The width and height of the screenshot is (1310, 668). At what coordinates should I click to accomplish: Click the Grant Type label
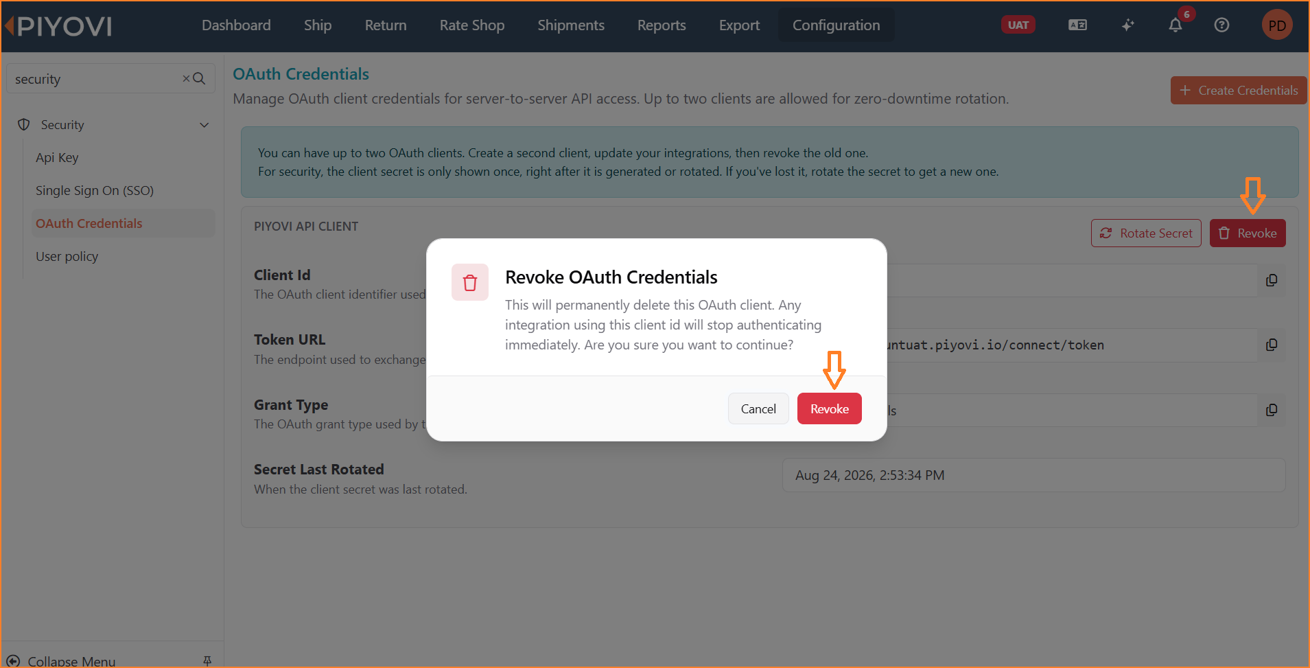click(291, 404)
